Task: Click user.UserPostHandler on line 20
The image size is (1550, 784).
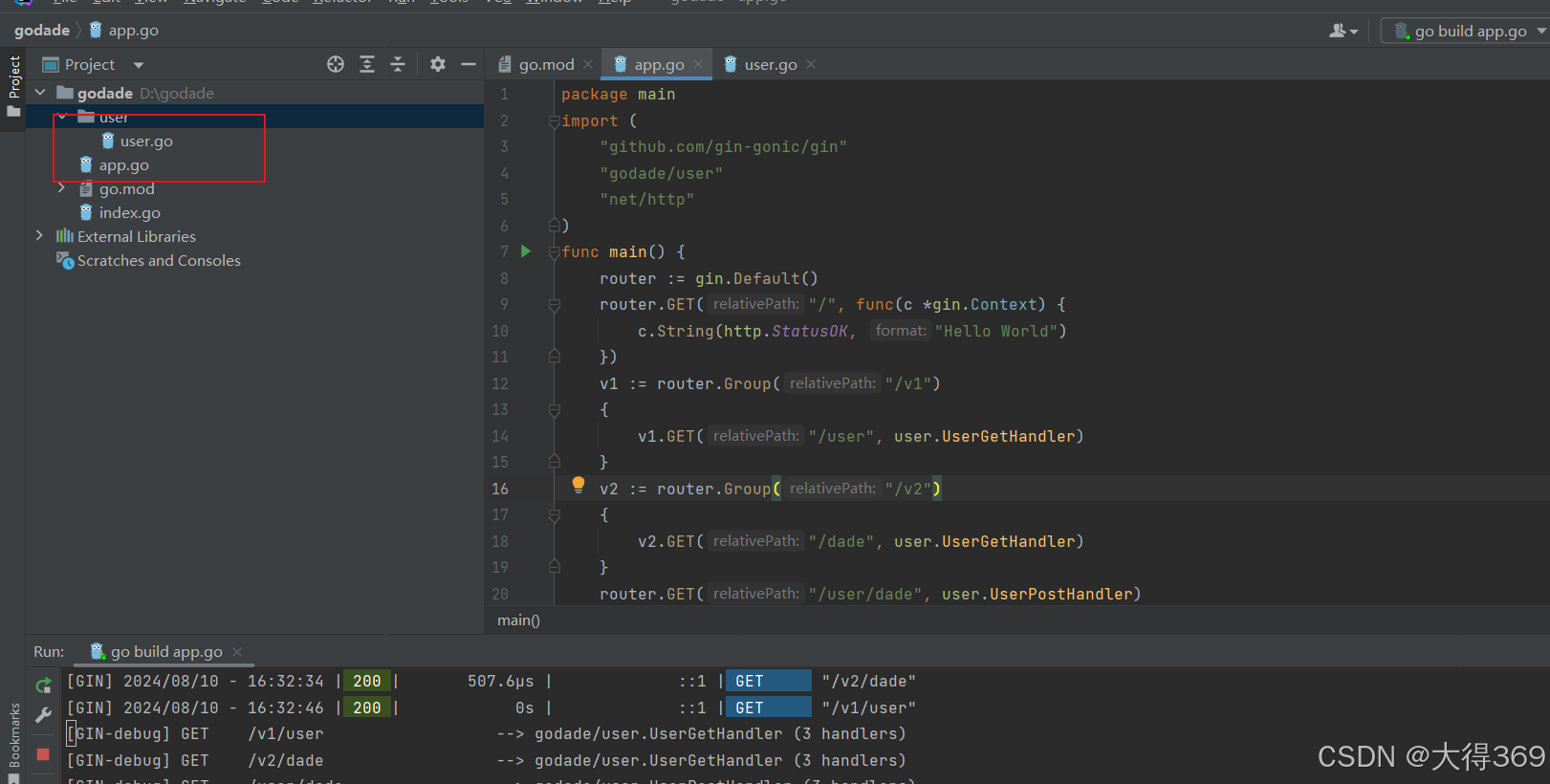Action: point(1037,594)
